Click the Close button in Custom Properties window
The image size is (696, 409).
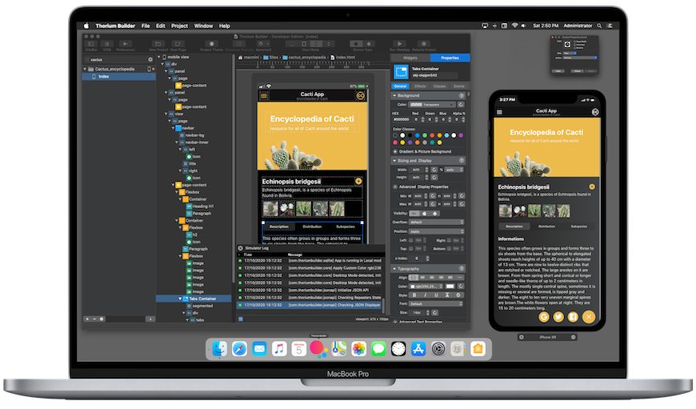pos(577,71)
